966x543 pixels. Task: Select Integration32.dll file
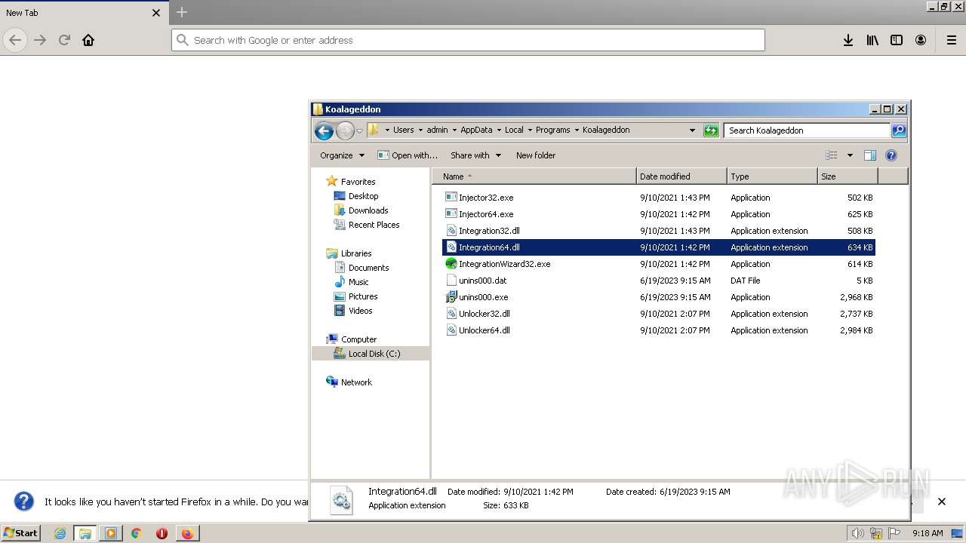coord(489,231)
